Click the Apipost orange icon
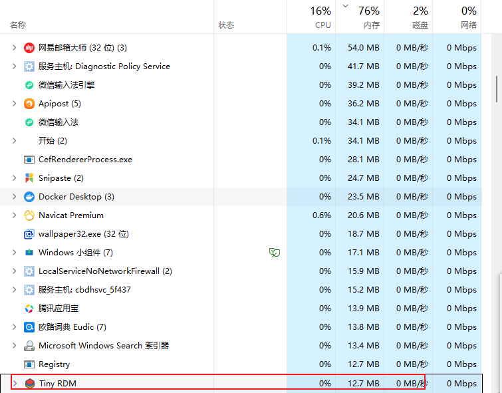This screenshot has height=393, width=502. (29, 104)
